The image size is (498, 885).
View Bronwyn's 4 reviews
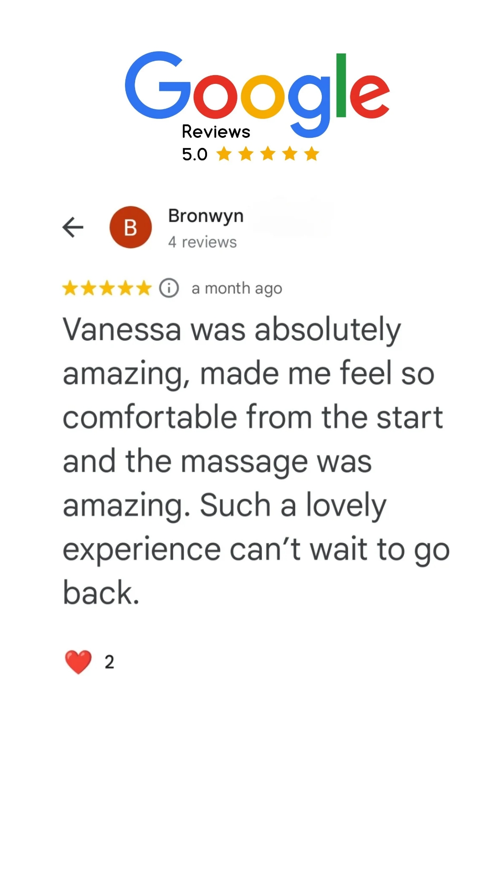(x=202, y=242)
